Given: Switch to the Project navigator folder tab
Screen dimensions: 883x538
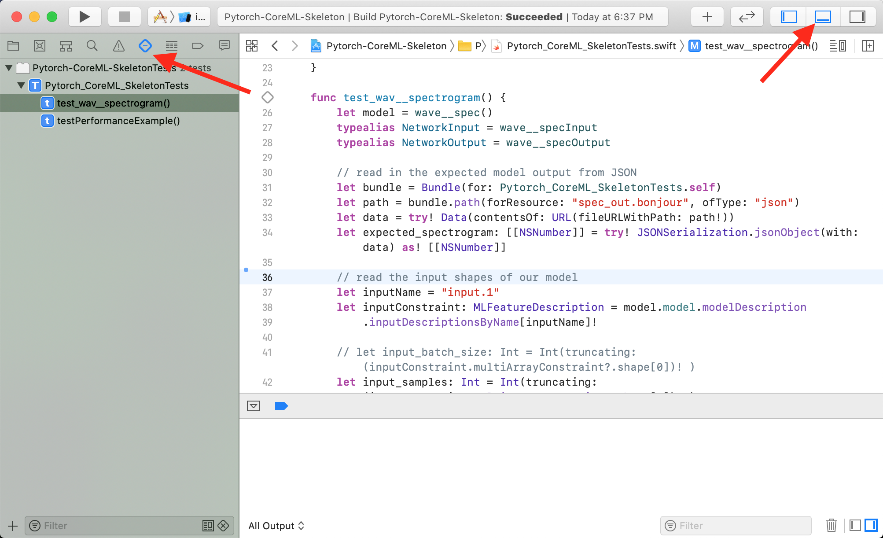Looking at the screenshot, I should [x=13, y=46].
